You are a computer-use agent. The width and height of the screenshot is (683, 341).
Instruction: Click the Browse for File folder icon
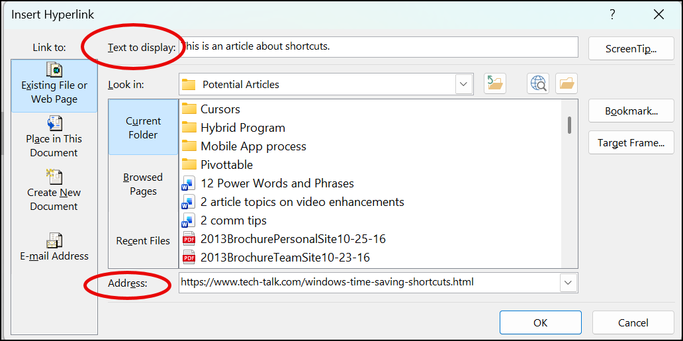(x=567, y=83)
